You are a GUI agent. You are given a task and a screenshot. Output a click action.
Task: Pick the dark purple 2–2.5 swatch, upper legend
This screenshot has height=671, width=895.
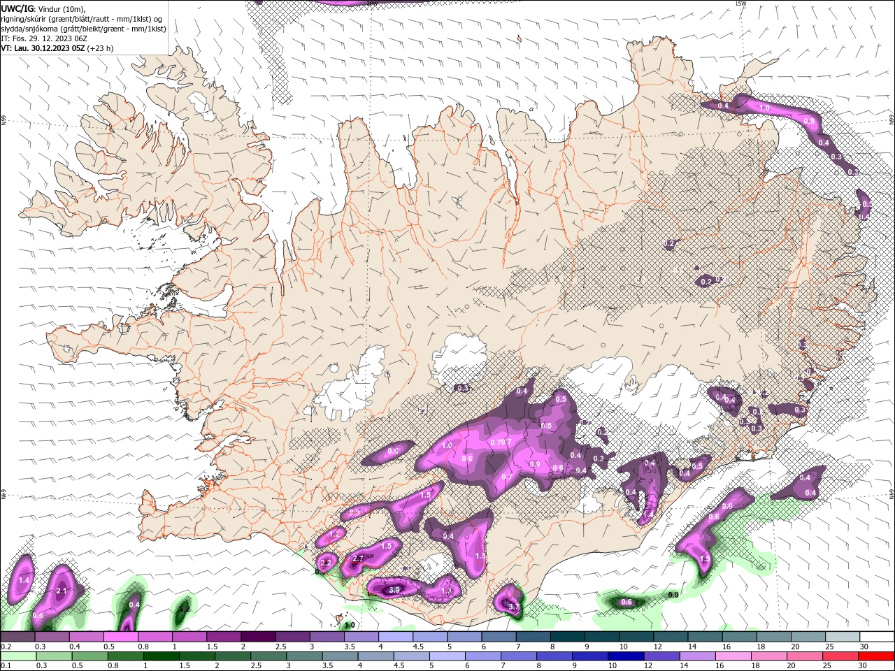[258, 637]
